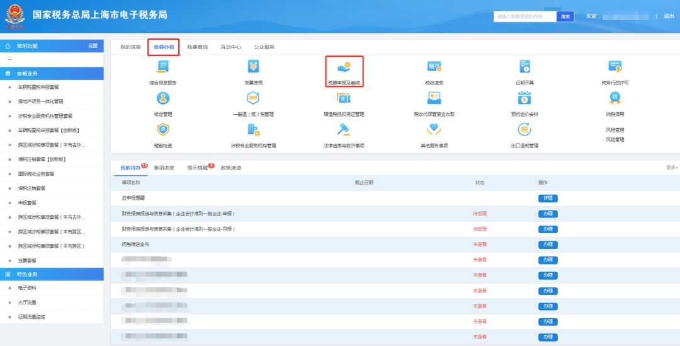This screenshot has height=346, width=680.
Task: Click 退出 logout link
Action: click(669, 16)
